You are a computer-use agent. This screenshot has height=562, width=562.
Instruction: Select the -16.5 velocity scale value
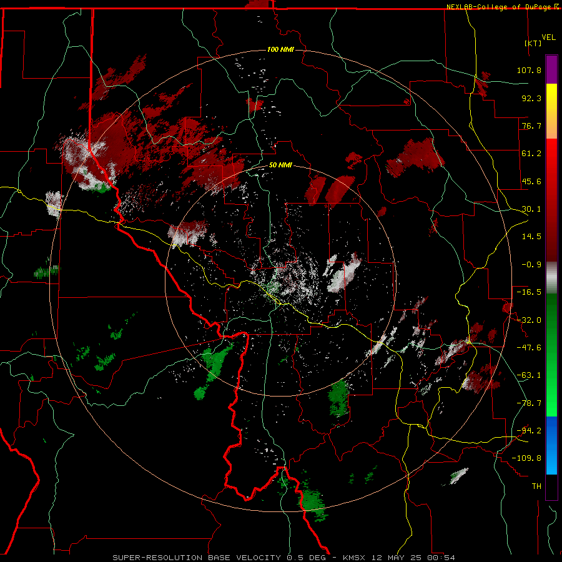coord(529,292)
